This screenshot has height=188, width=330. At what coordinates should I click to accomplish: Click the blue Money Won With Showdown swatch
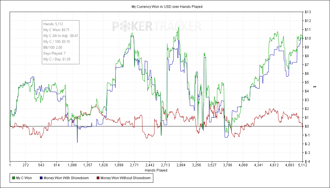pyautogui.click(x=41, y=178)
